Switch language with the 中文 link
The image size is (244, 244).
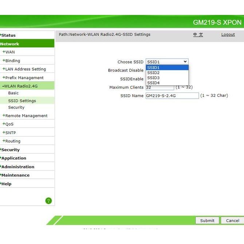198,35
